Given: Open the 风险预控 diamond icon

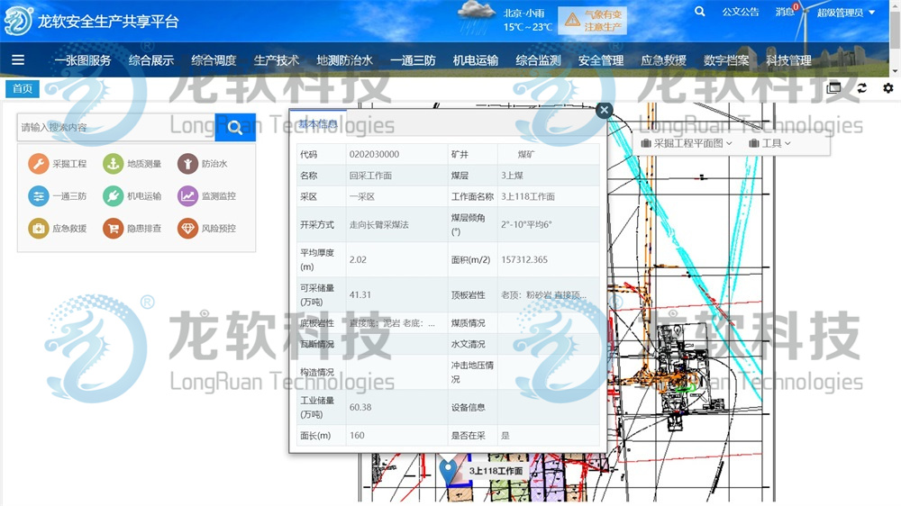Looking at the screenshot, I should point(187,229).
